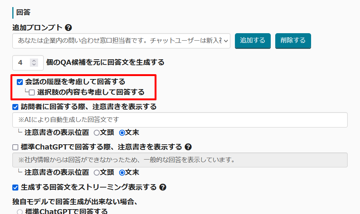Viewport: 360px width, 214px height.
Task: Select 文末 radio under visitor 注意書き field
Action: (122, 132)
